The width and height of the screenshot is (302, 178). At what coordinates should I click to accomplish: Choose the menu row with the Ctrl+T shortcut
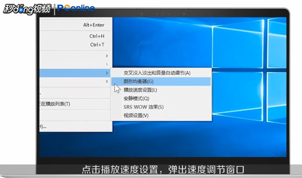tap(76, 45)
